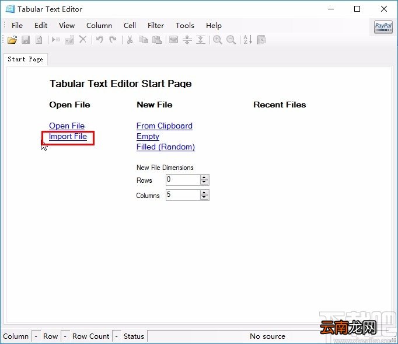Click the Copy toolbar icon
This screenshot has width=398, height=344.
point(143,40)
